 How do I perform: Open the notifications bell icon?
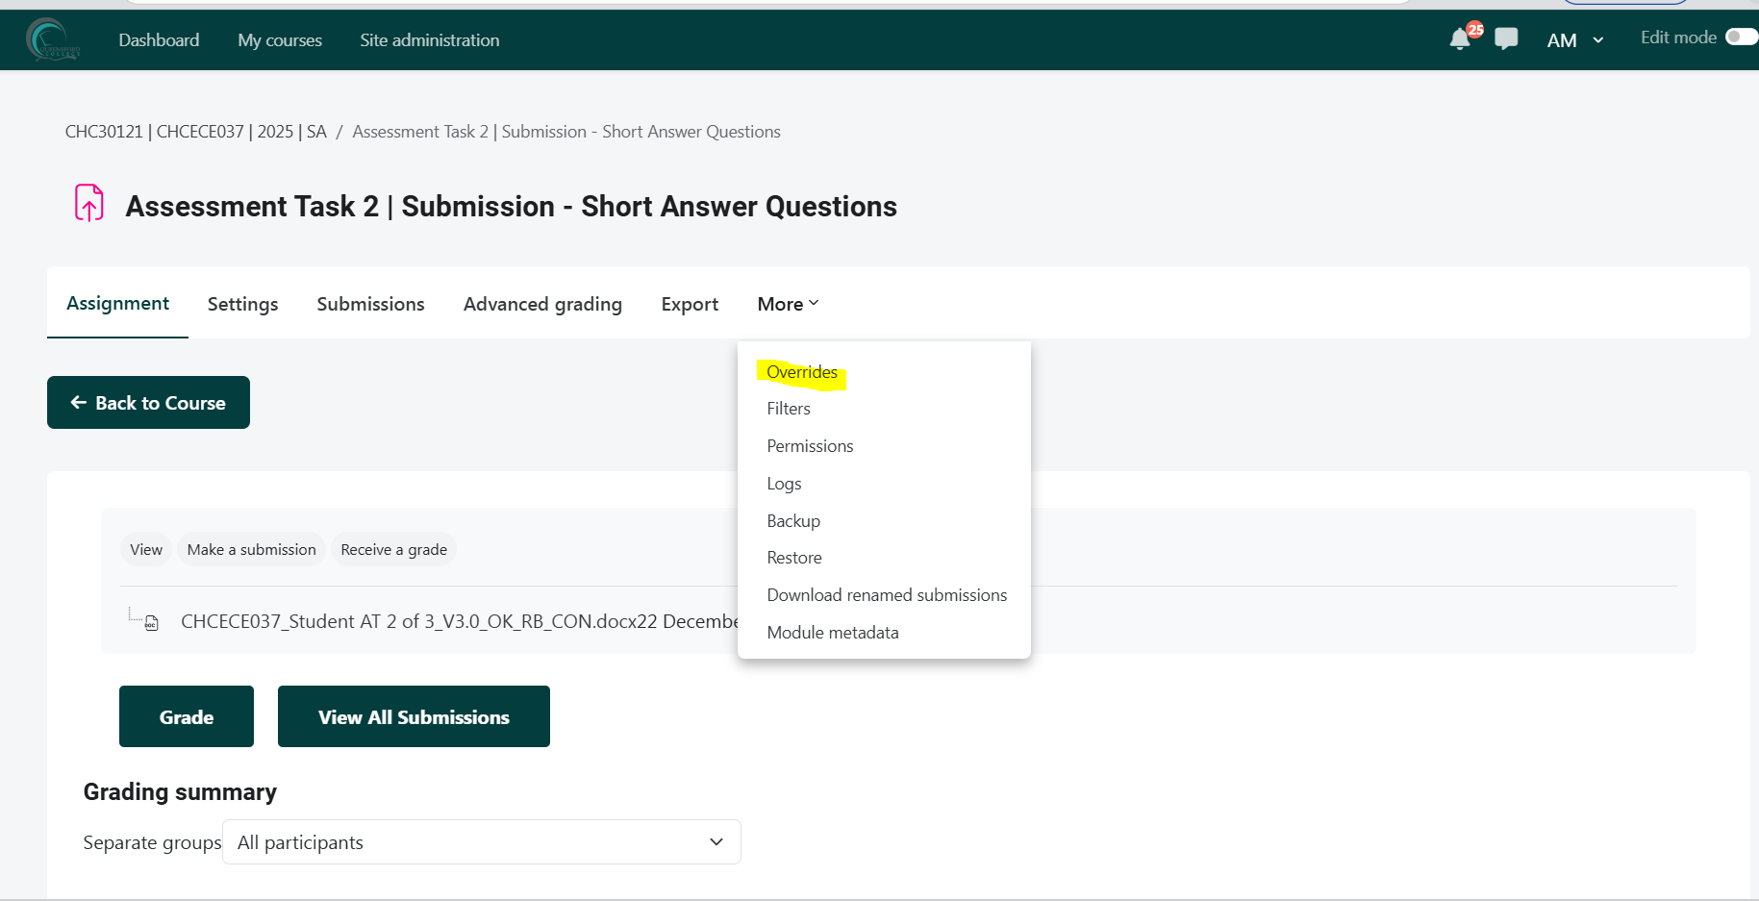(1459, 39)
